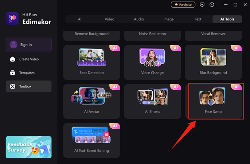Click the Blur Background label
Viewport: 250px width, 164px height.
tap(213, 73)
